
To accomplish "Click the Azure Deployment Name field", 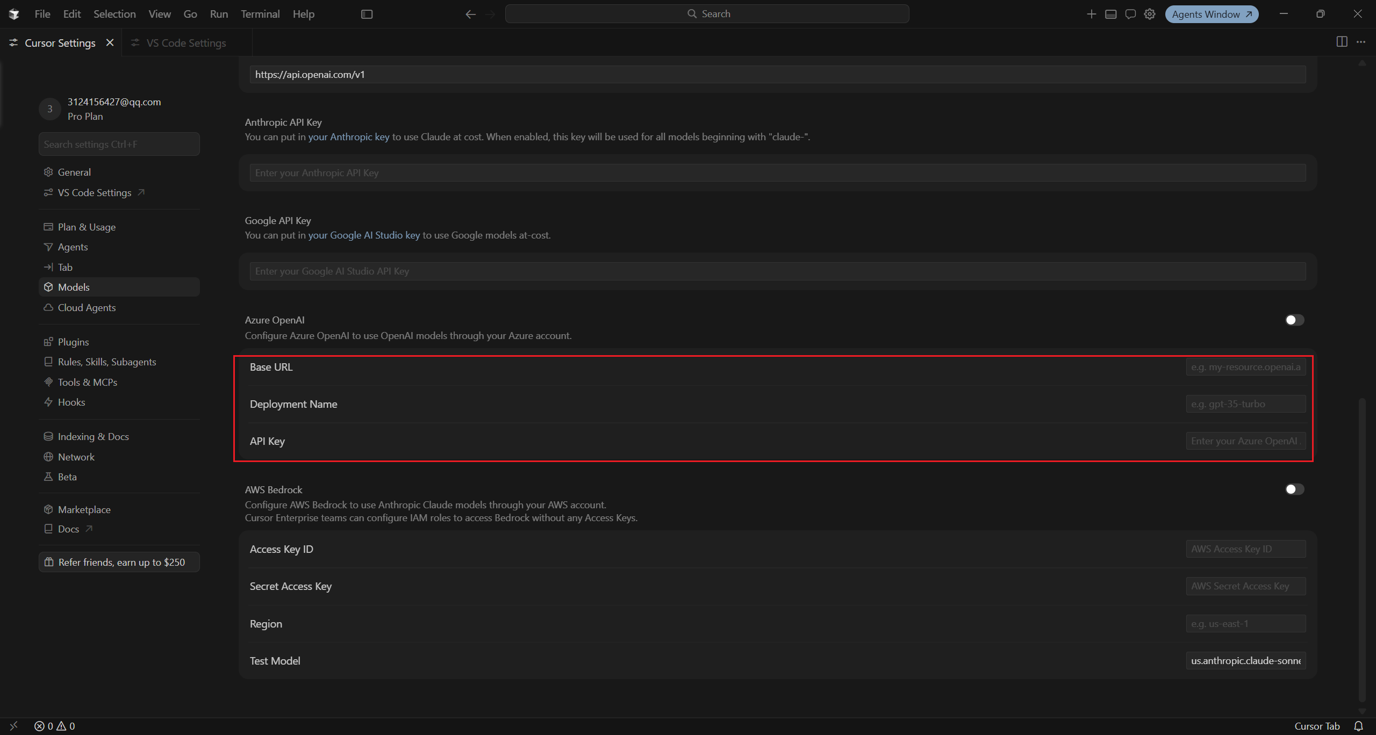I will (x=1245, y=404).
